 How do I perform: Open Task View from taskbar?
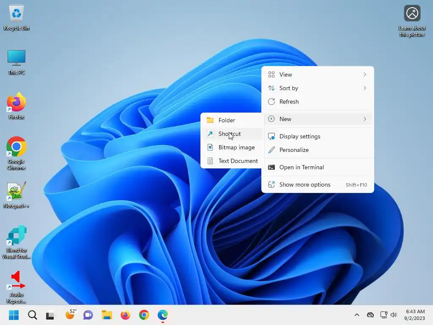tap(50, 315)
